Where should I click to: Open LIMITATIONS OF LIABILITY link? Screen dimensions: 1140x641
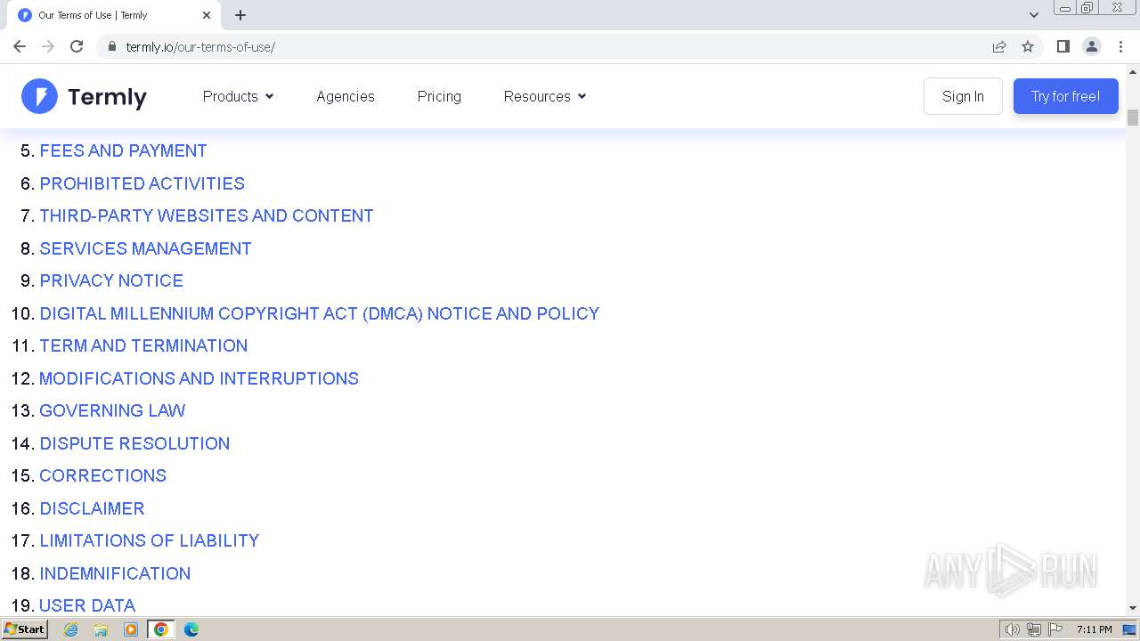pos(149,540)
